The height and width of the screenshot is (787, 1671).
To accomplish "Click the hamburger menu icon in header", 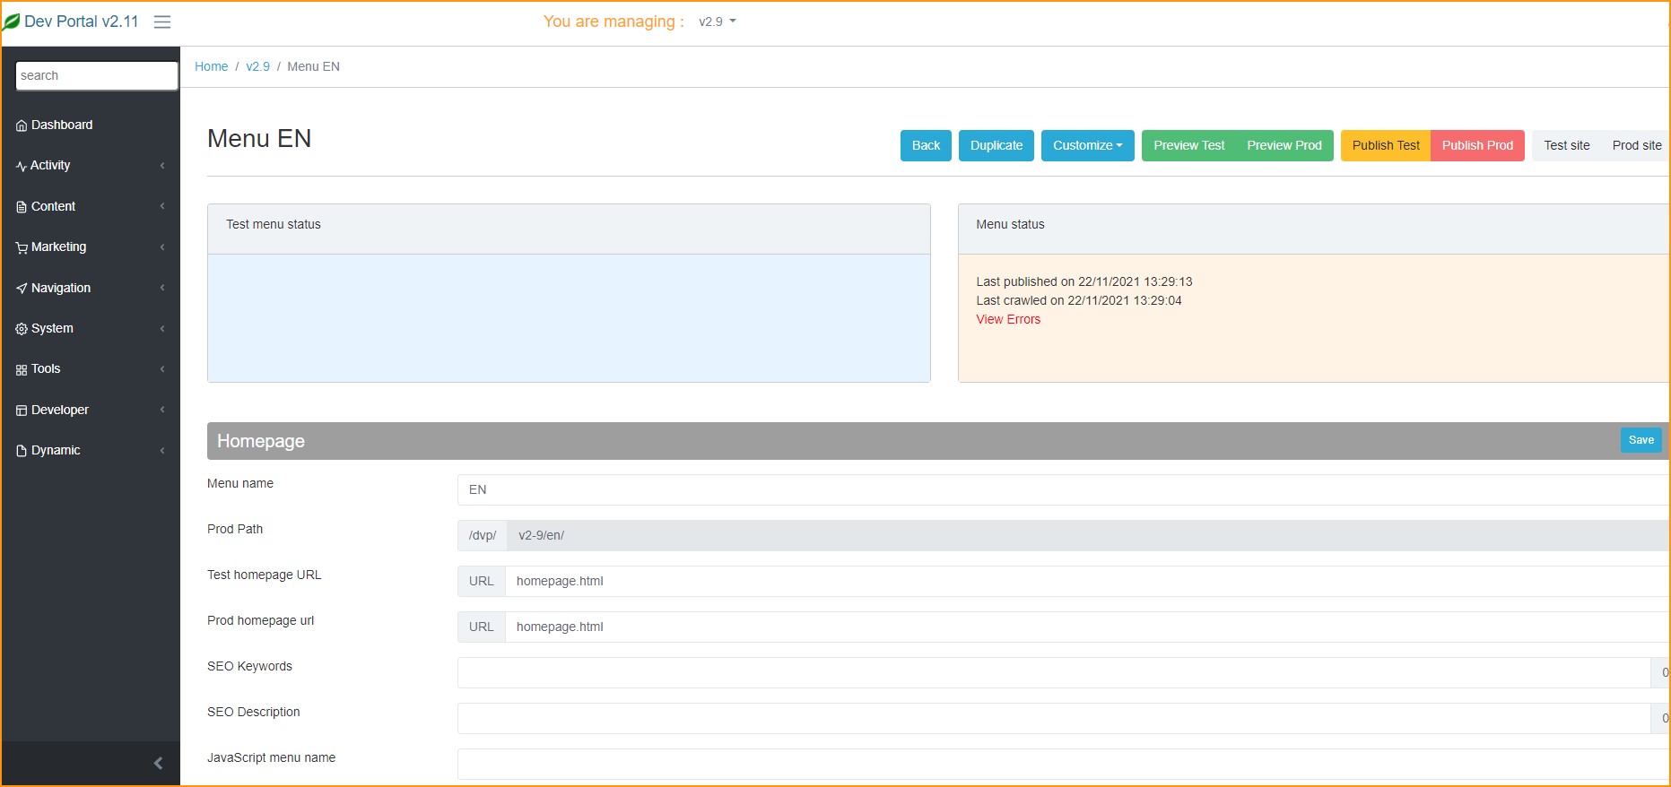I will 162,22.
